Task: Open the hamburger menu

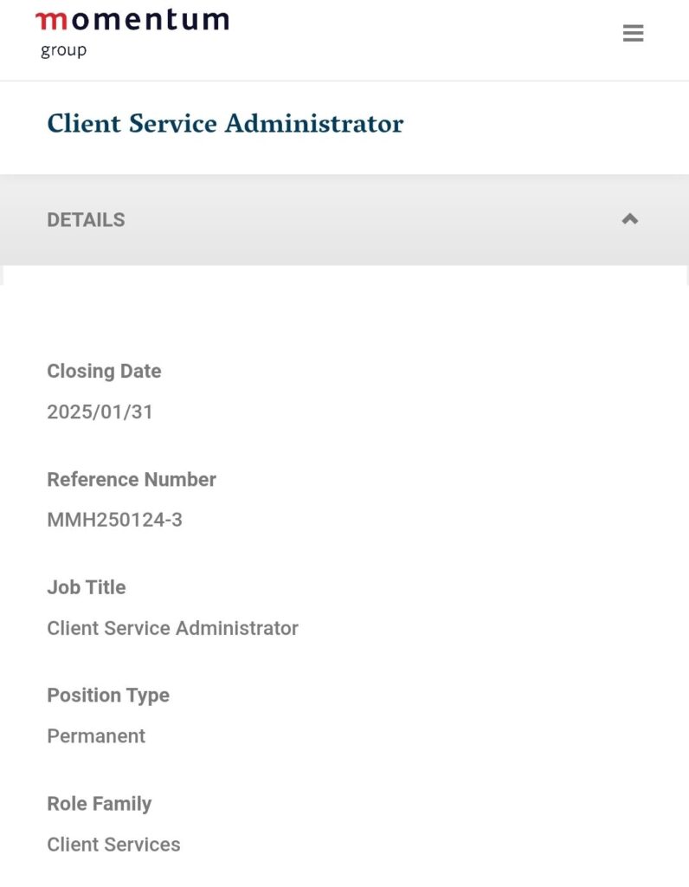Action: [633, 34]
